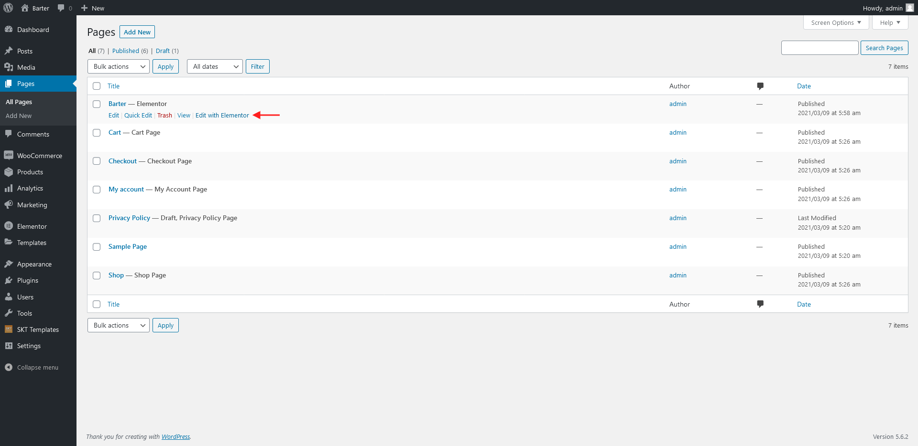Open All Pages submenu item
This screenshot has height=446, width=918.
tap(19, 102)
